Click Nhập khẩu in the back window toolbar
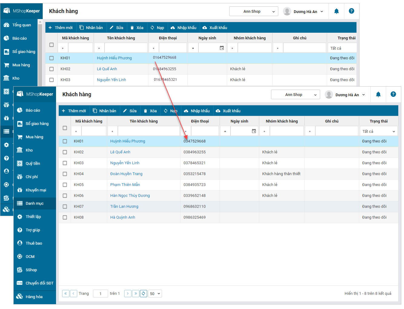The width and height of the screenshot is (404, 309). (183, 28)
